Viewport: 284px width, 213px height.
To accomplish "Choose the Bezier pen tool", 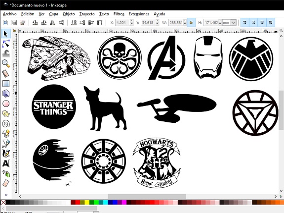I will pos(5,144).
